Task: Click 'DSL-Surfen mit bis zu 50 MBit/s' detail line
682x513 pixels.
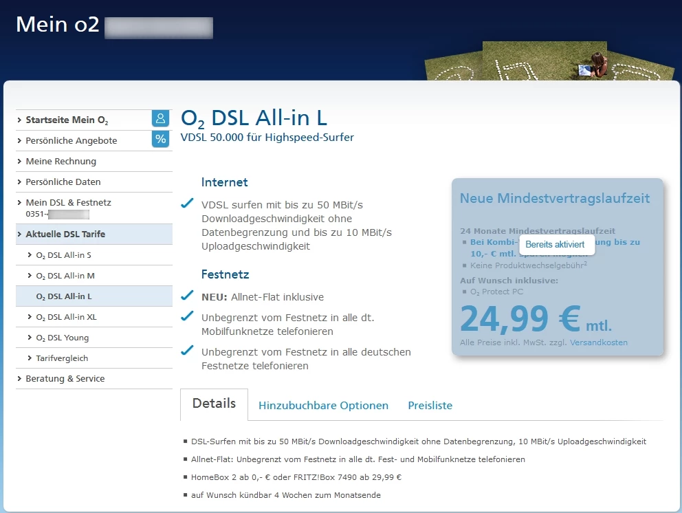Action: [419, 441]
